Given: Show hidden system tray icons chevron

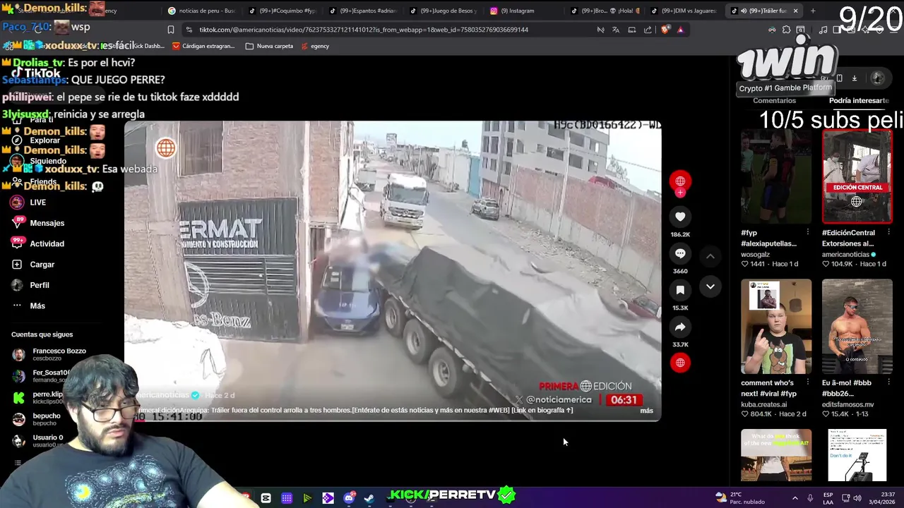Looking at the screenshot, I should coord(795,498).
